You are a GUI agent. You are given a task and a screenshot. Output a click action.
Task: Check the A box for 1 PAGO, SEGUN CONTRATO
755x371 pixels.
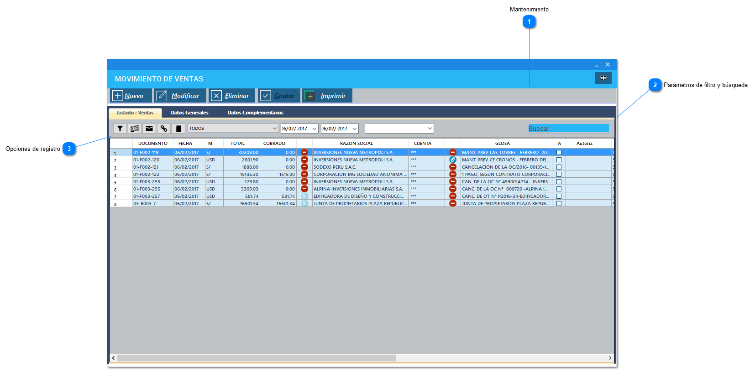(x=559, y=174)
